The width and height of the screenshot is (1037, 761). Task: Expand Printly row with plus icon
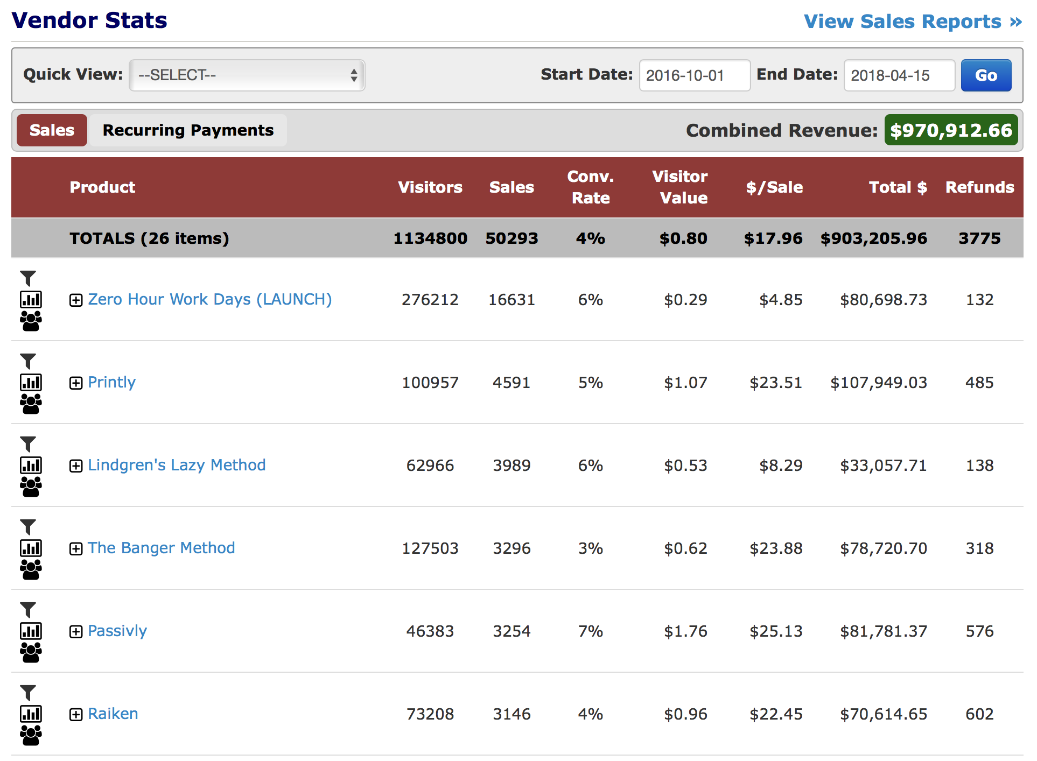76,383
